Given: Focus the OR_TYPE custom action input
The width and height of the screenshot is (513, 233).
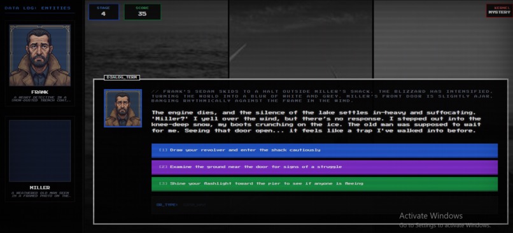Looking at the screenshot, I should click(325, 204).
